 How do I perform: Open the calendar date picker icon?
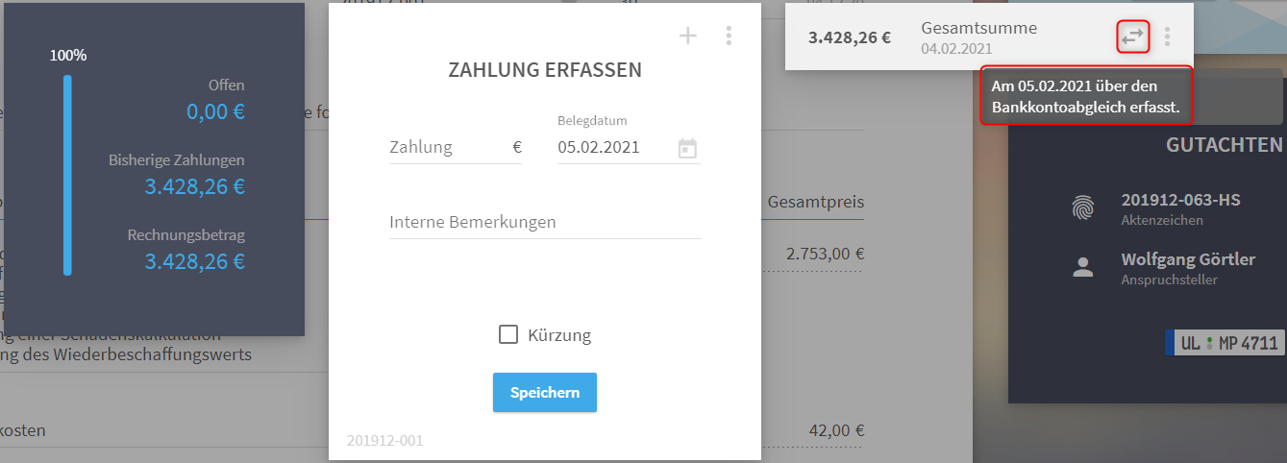687,149
